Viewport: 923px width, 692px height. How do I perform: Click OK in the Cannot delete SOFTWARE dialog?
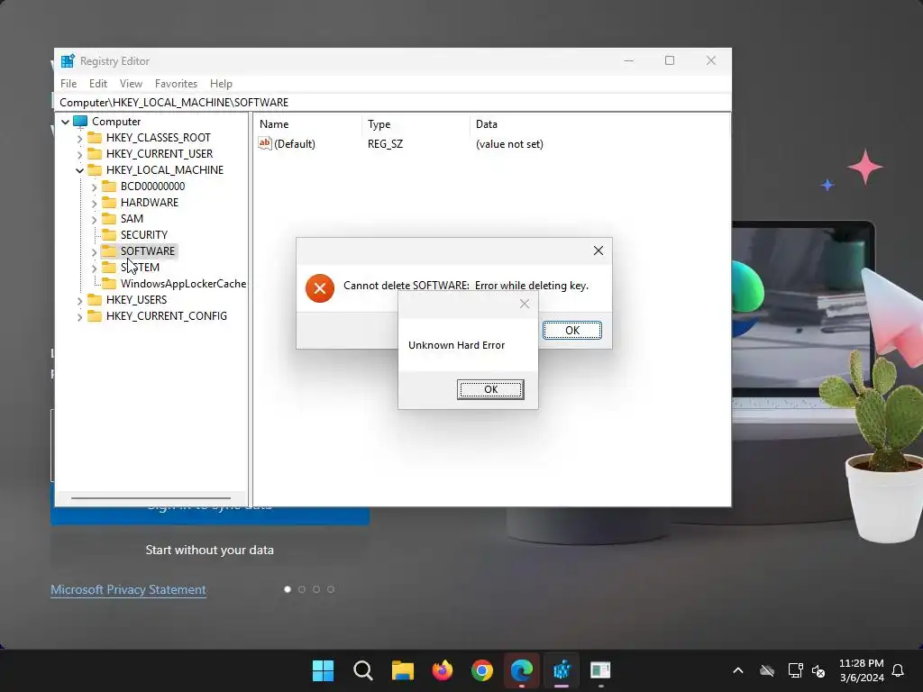tap(572, 330)
